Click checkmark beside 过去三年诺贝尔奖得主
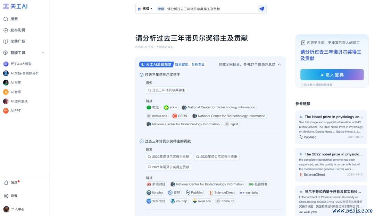Viewport: 375px width, 216px height. [141, 75]
